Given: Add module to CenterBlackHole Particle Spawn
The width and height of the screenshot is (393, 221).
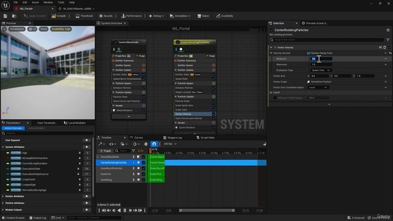Looking at the screenshot, I should 144,83.
